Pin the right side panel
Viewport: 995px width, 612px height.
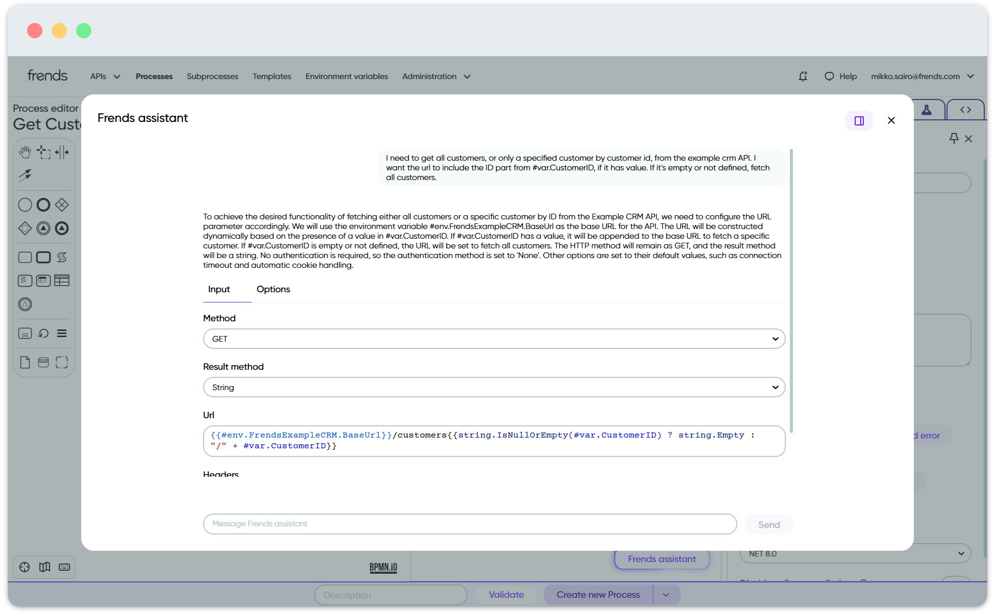[954, 138]
